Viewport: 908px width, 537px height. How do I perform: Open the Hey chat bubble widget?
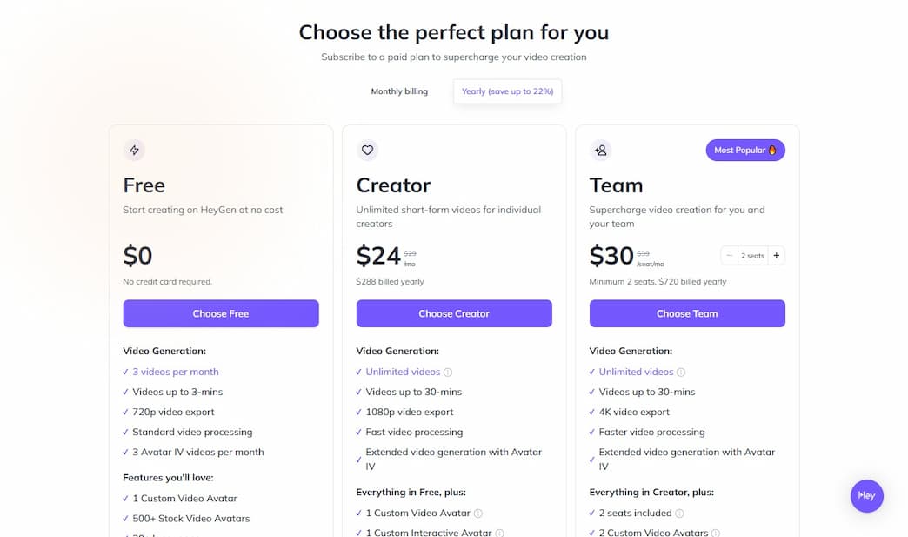pos(866,495)
